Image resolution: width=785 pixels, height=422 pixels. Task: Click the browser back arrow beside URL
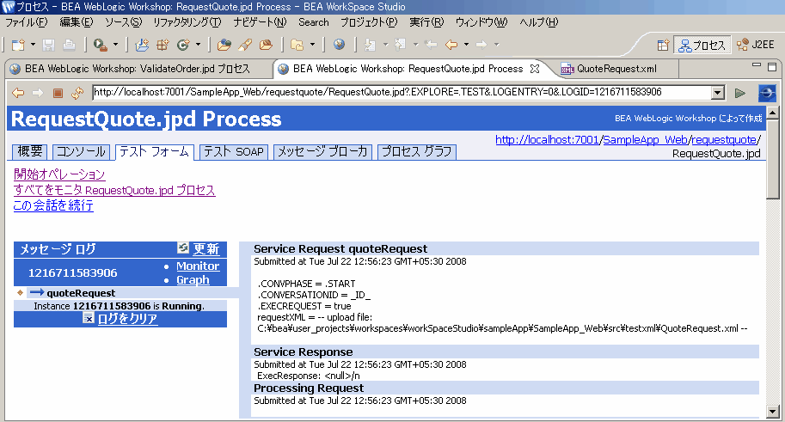coord(18,93)
